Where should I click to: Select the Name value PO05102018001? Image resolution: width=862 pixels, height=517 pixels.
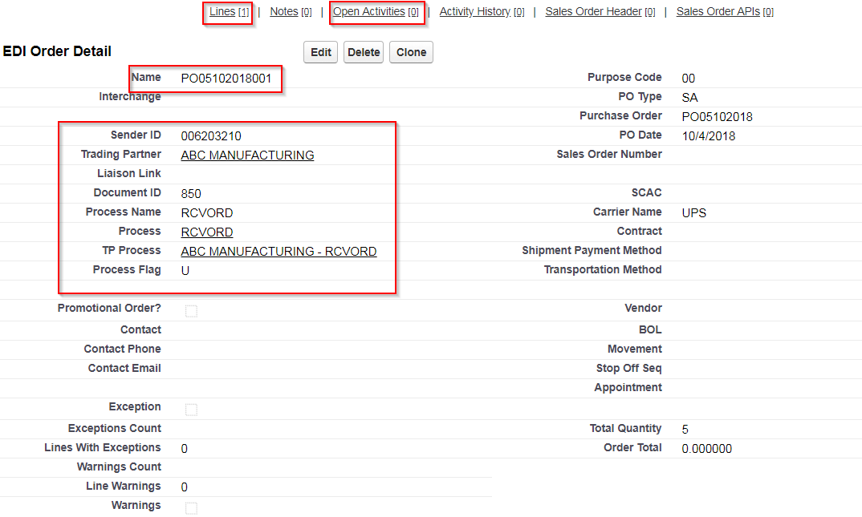coord(226,79)
